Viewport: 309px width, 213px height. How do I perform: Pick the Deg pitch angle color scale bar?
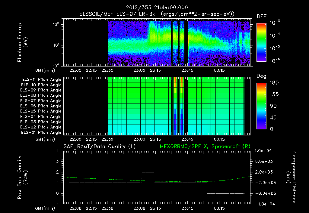pos(261,106)
